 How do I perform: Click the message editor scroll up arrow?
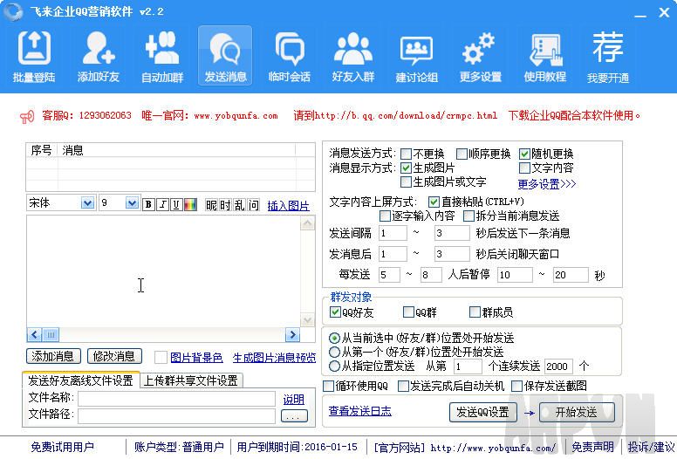tap(307, 223)
